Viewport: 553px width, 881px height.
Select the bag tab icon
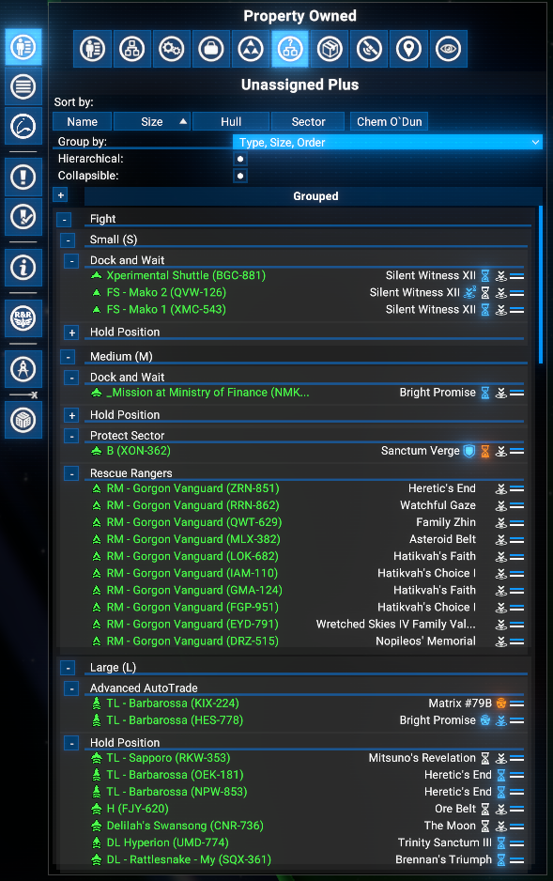(x=211, y=49)
